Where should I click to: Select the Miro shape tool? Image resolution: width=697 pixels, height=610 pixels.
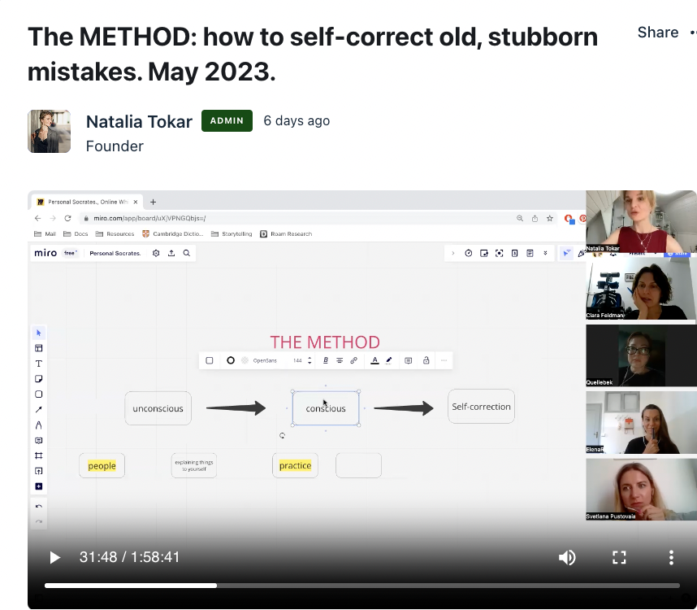point(39,394)
